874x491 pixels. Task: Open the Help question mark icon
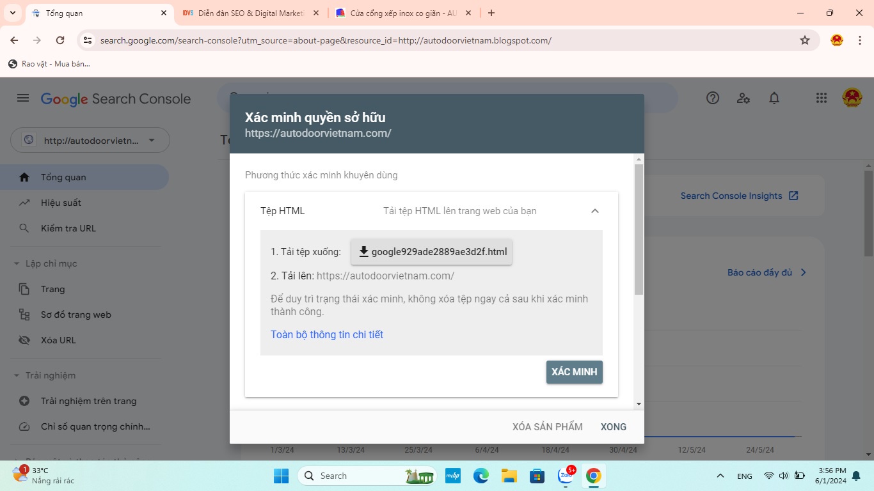click(x=713, y=98)
